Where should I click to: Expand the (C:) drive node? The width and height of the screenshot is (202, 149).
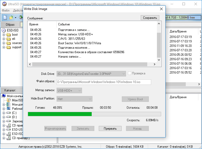(x=4, y=113)
